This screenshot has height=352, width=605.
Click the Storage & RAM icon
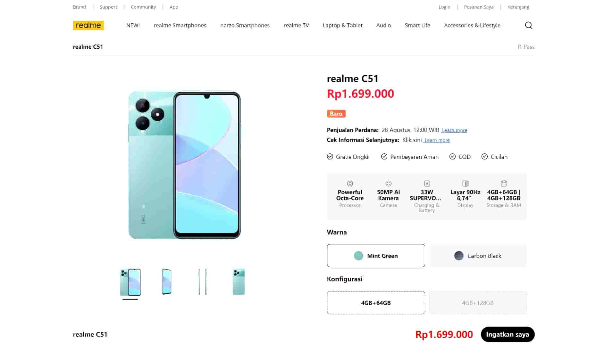tap(504, 184)
